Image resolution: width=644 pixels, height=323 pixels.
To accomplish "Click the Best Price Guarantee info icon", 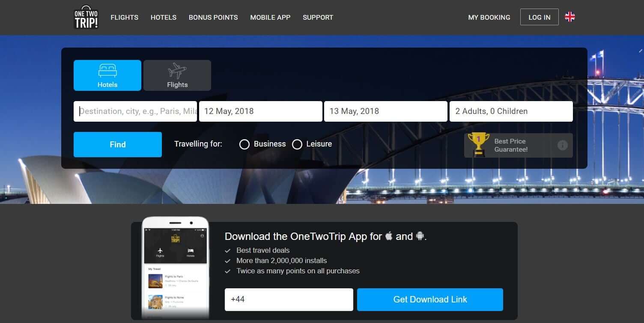I will 563,145.
